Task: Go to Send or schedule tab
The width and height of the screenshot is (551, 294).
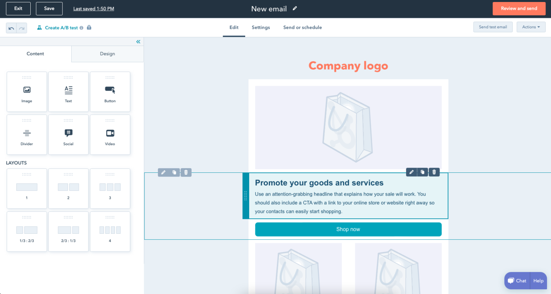Action: (302, 28)
